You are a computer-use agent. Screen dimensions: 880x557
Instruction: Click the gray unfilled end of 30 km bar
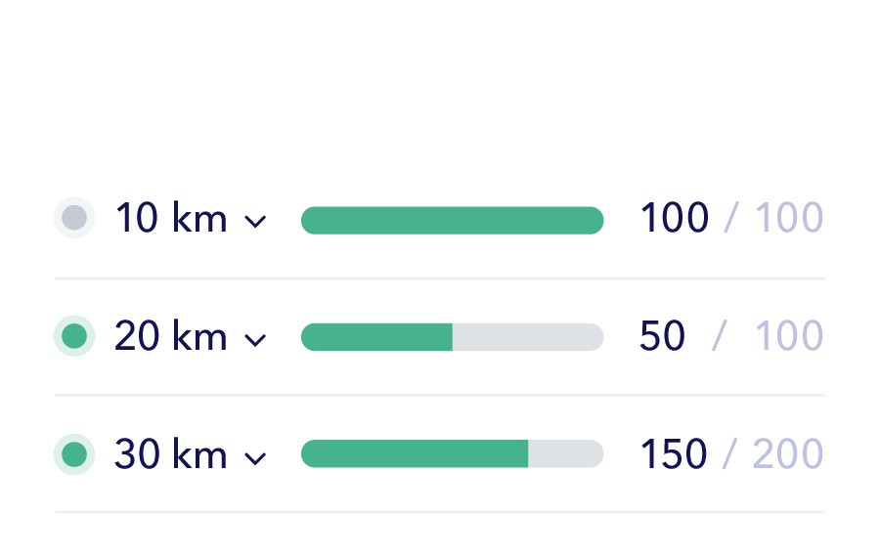pos(566,453)
